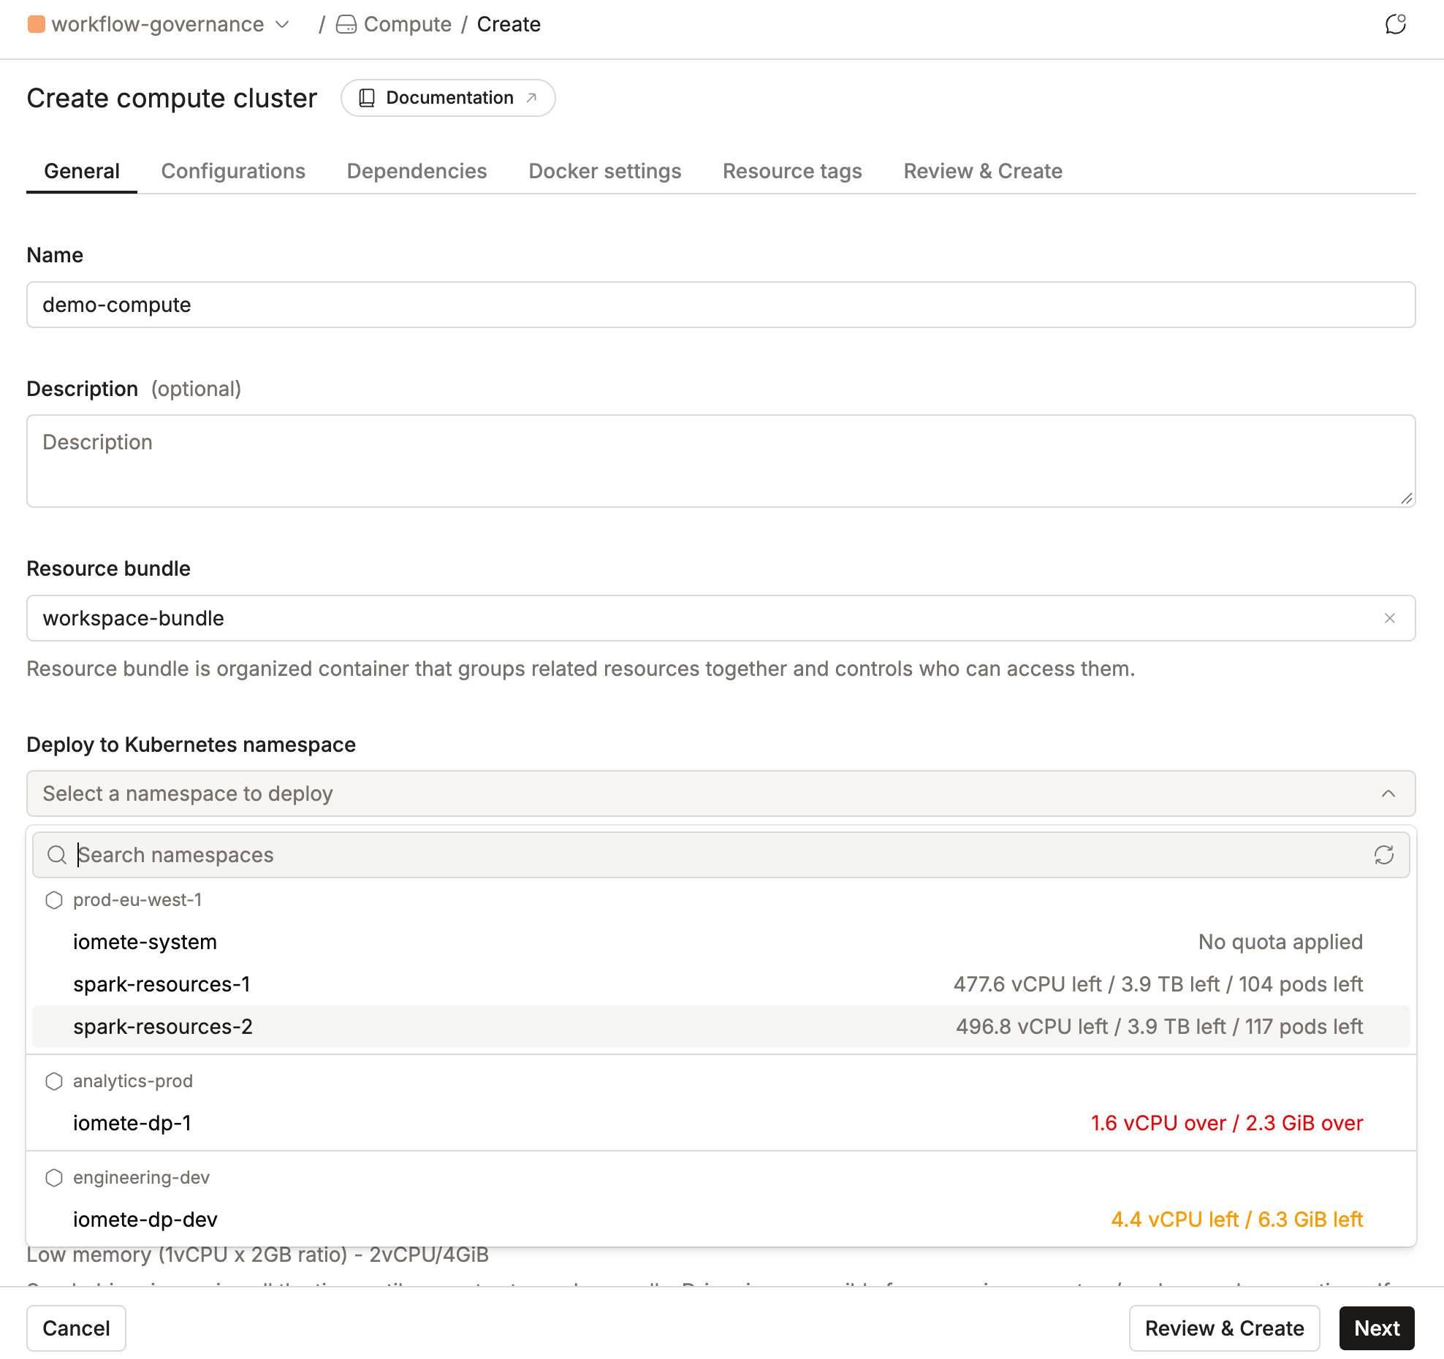Click the Cancel button
The width and height of the screenshot is (1444, 1359).
point(76,1328)
